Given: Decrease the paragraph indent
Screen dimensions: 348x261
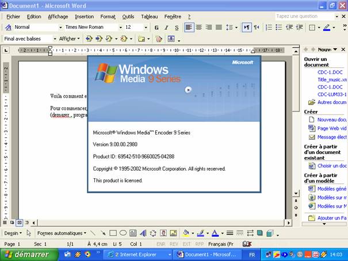Looking at the screenshot, I should (289, 27).
